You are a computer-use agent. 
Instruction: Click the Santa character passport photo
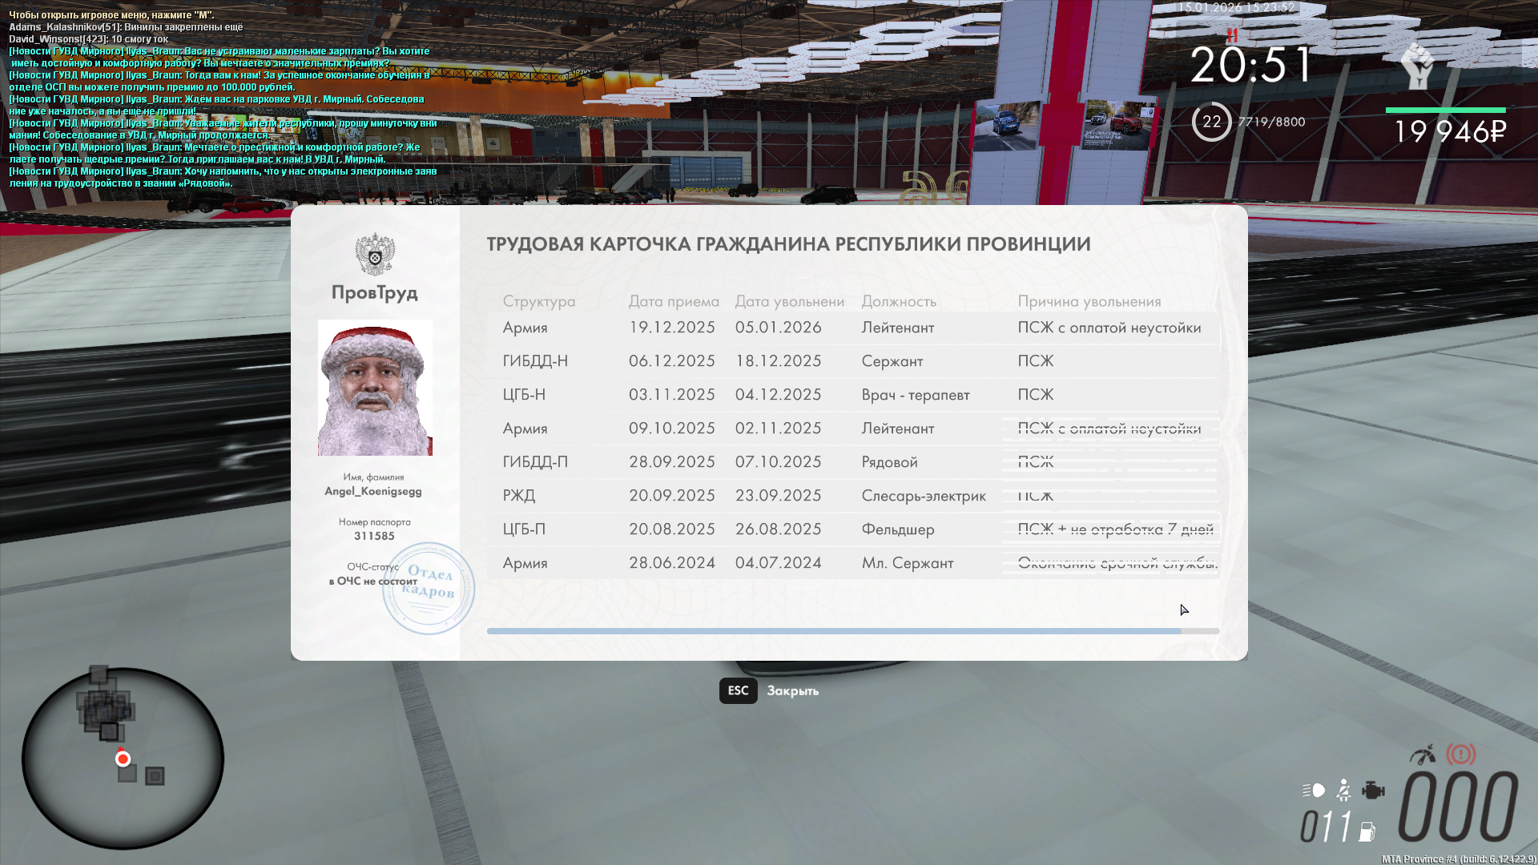[375, 388]
